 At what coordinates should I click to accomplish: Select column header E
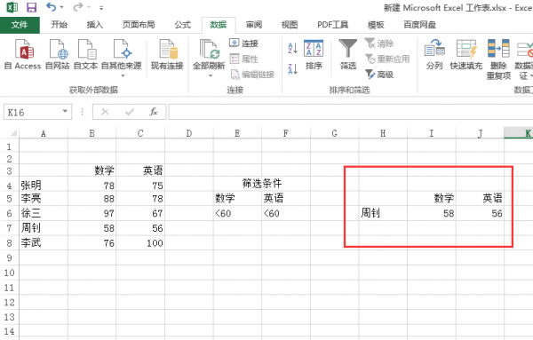point(237,133)
